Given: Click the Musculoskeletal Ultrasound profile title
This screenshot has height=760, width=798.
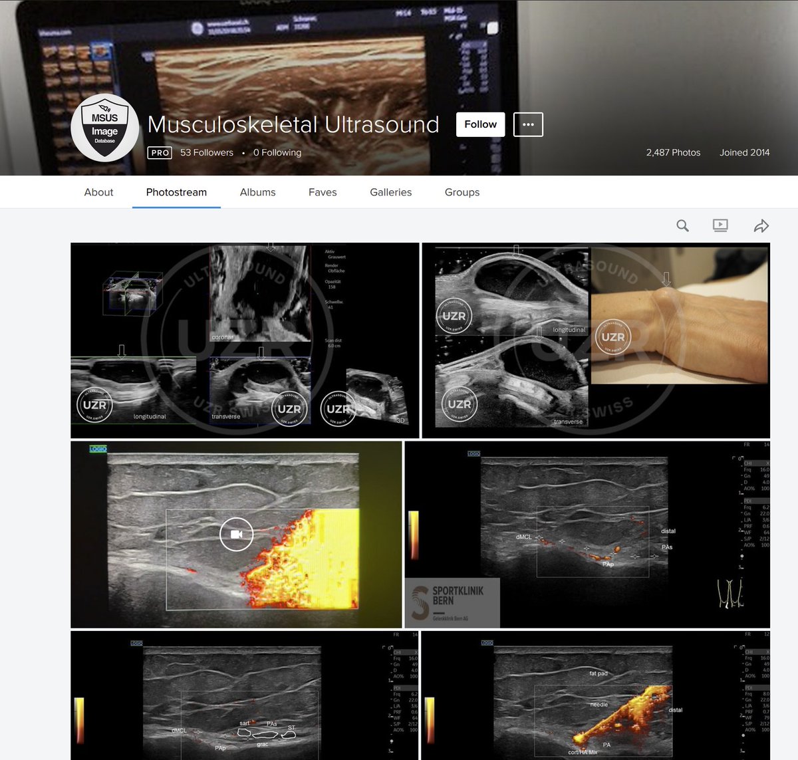Looking at the screenshot, I should (293, 124).
